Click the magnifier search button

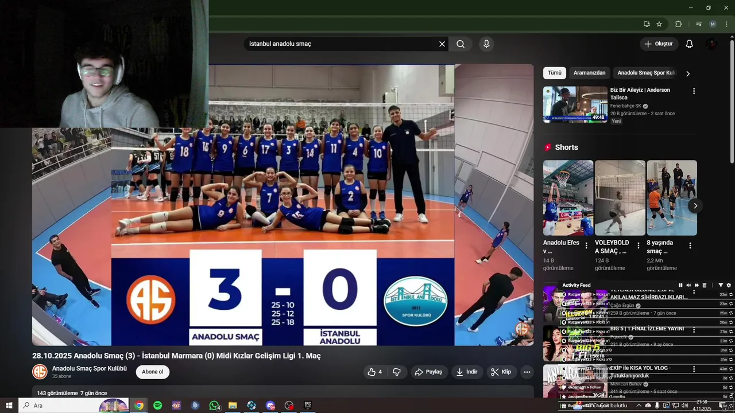(461, 44)
